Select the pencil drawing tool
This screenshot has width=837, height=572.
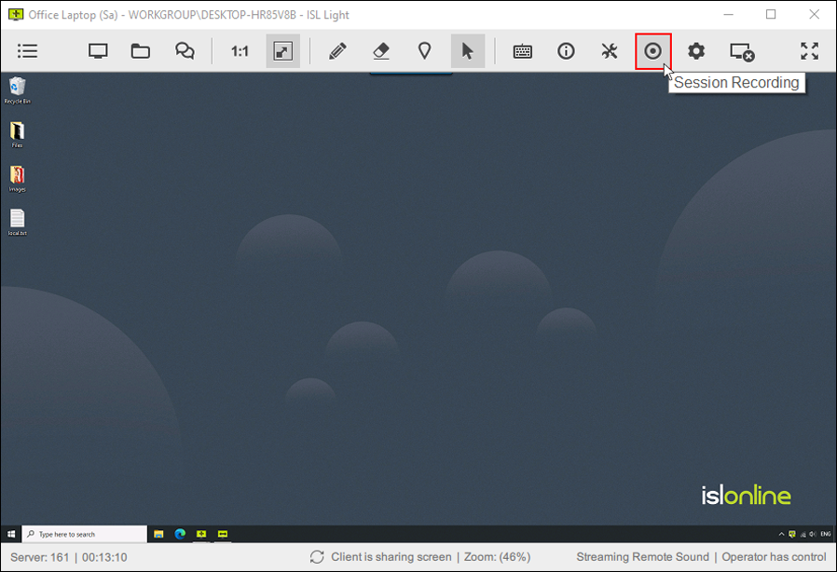(x=337, y=51)
